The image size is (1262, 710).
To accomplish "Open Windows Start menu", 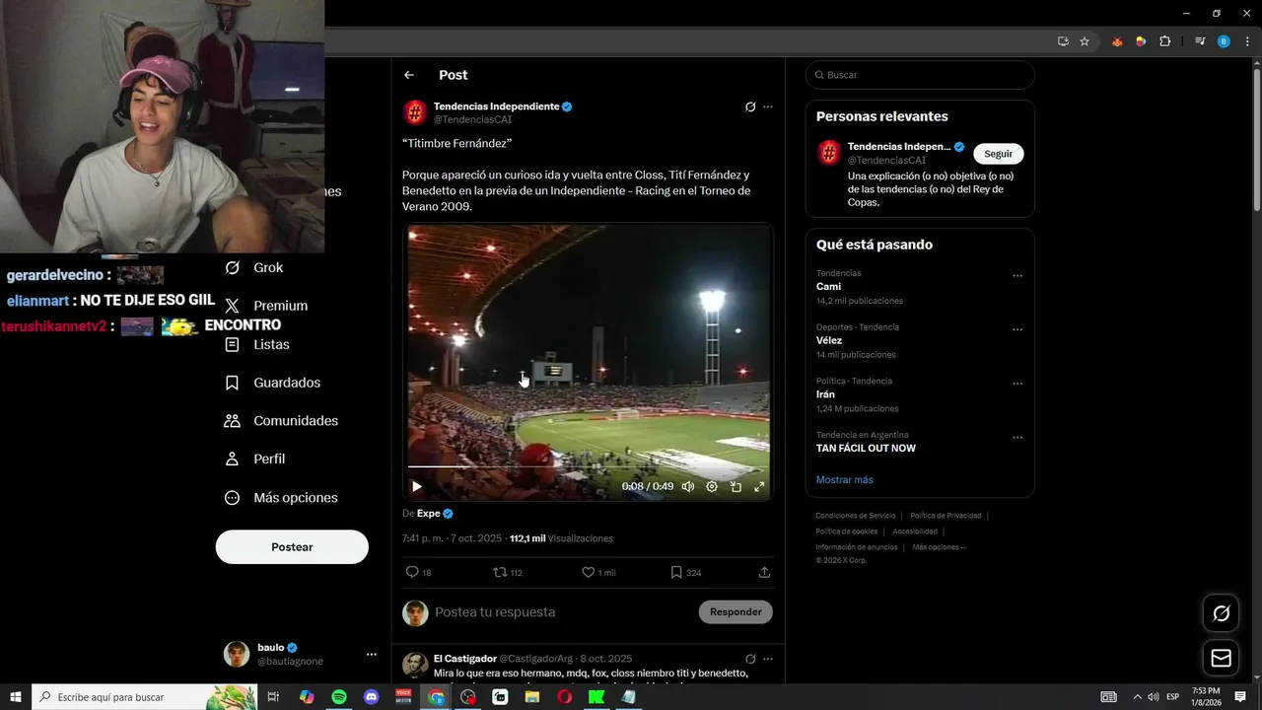I will pos(16,697).
